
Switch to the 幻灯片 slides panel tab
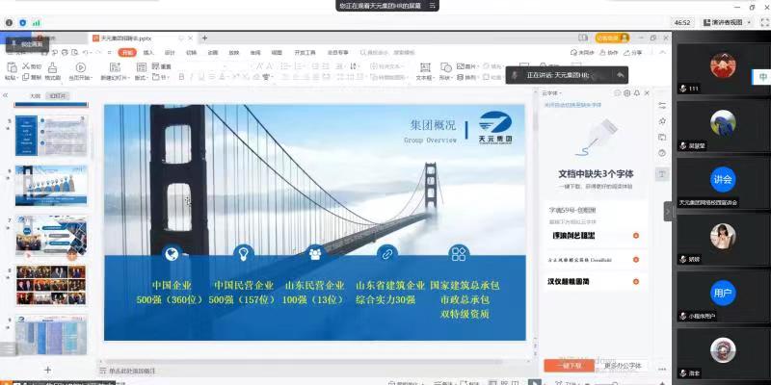coord(57,96)
